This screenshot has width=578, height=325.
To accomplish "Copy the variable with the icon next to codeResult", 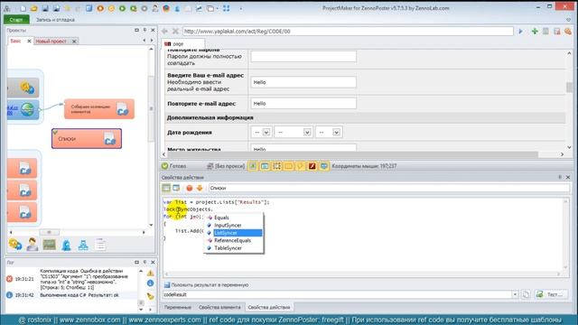I will (x=526, y=294).
